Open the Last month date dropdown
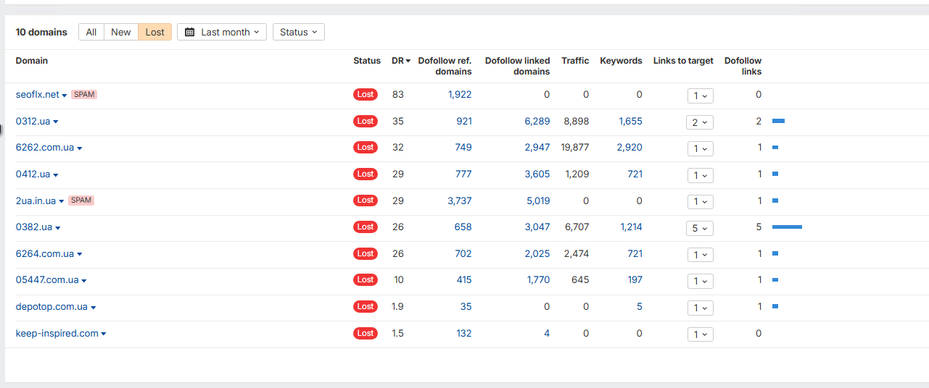Screen dimensions: 929x388 (x=222, y=32)
